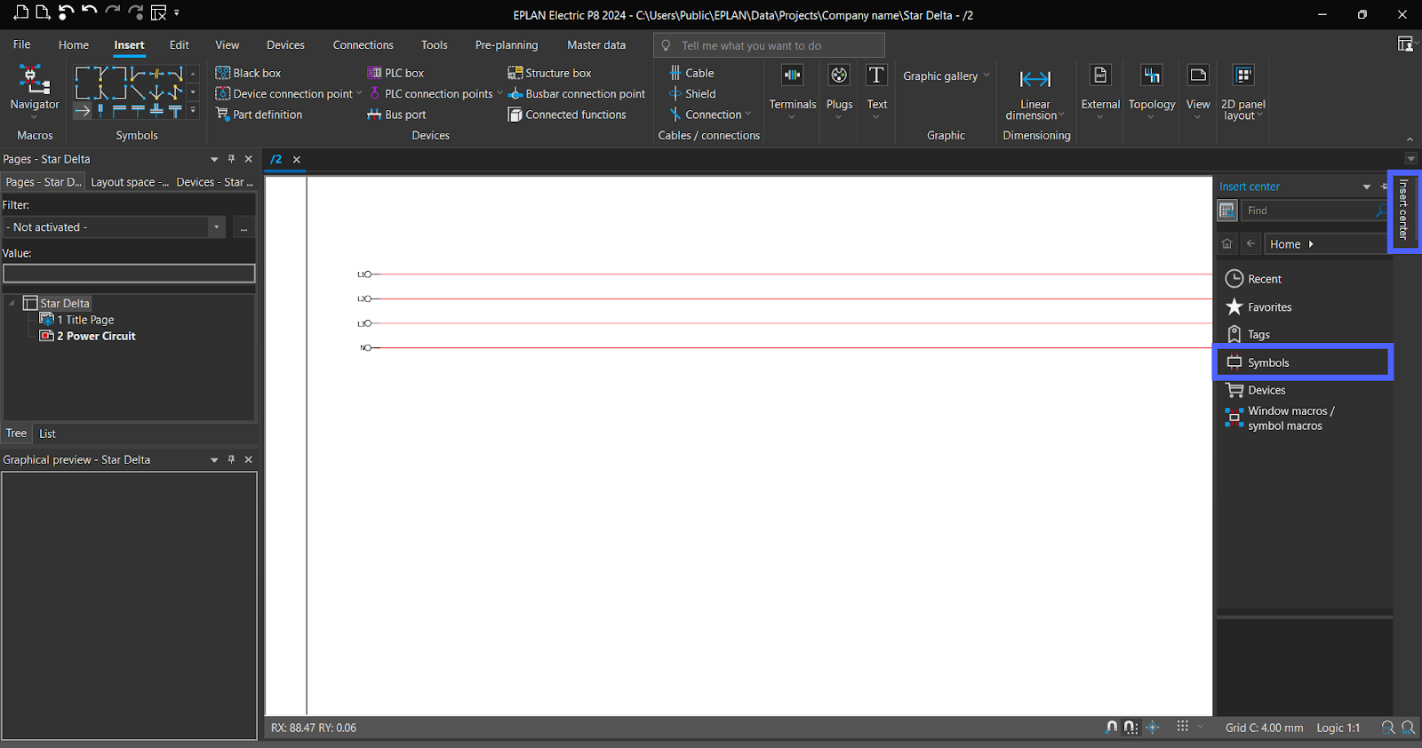Toggle object snap crosshair in status bar

tap(1153, 727)
